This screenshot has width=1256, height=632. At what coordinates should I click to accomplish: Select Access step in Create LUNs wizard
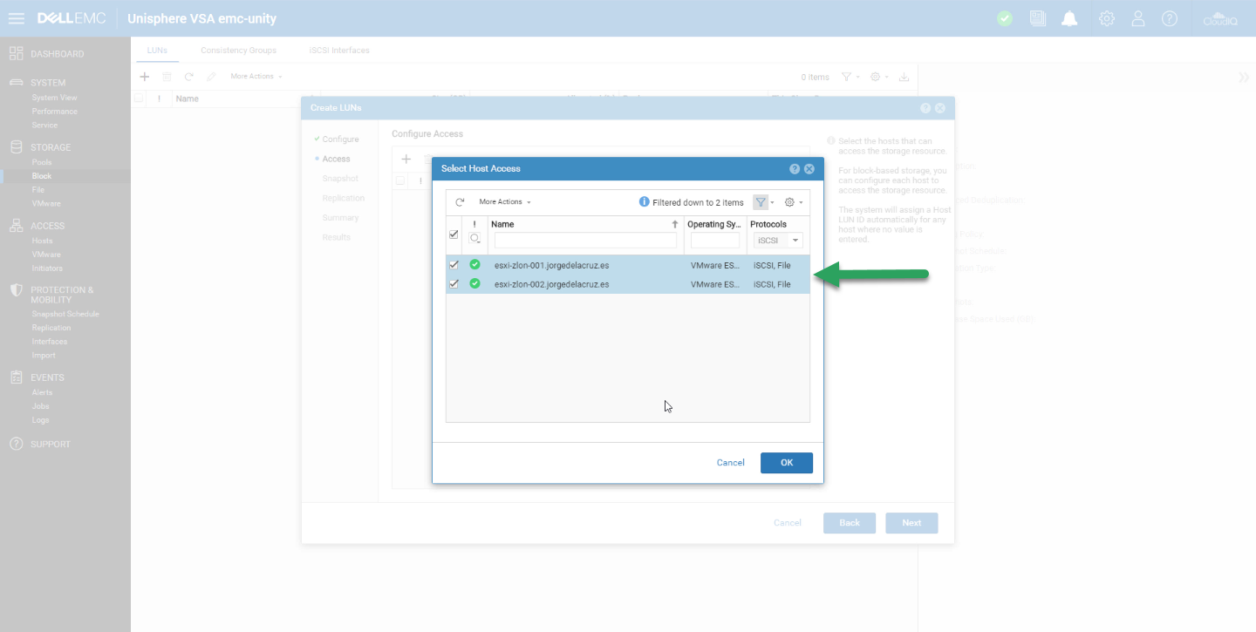pos(336,160)
